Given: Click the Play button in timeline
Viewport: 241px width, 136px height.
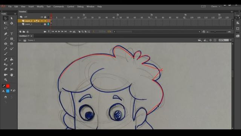Looking at the screenshot, I should click(59, 32).
